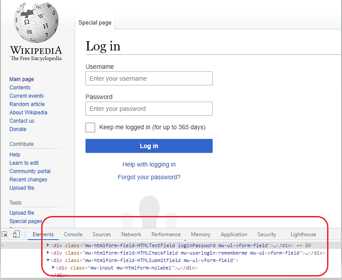
Task: Switch to the Network tab
Action: pos(131,234)
